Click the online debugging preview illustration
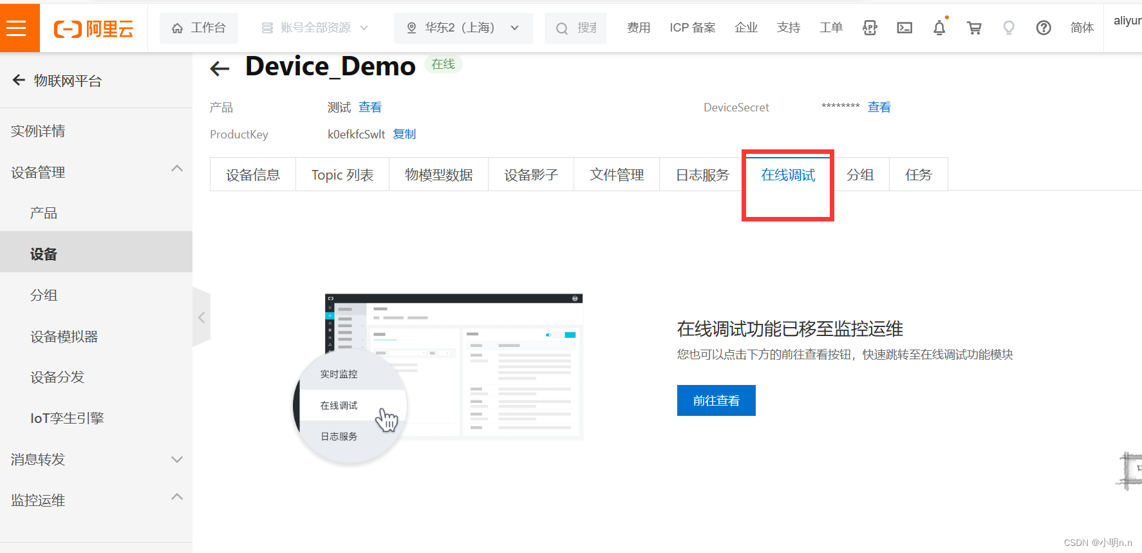Viewport: 1142px width, 553px height. [x=438, y=379]
